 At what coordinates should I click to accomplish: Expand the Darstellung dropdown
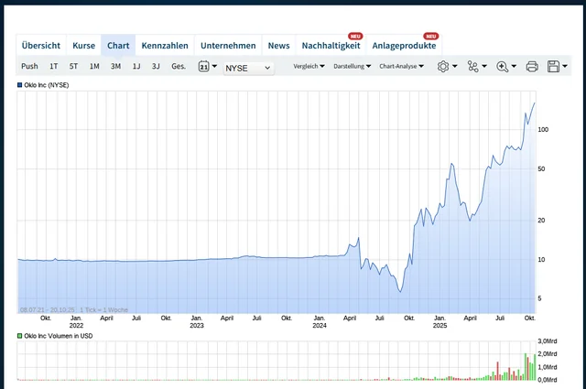point(352,67)
